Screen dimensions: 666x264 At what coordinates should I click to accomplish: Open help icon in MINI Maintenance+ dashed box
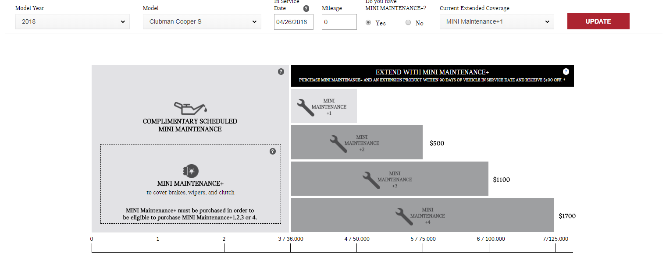pos(273,151)
